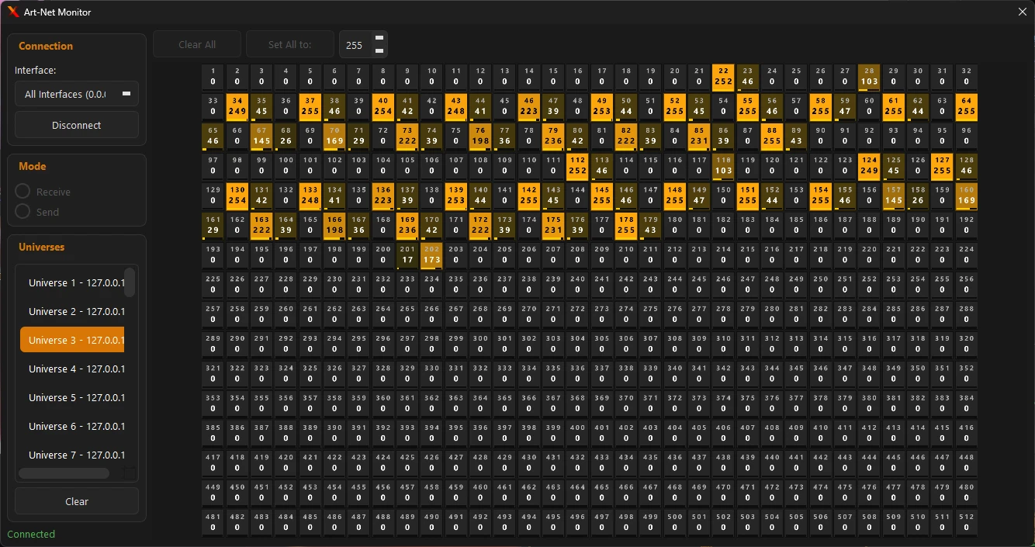Open the Interface dropdown

[77, 94]
